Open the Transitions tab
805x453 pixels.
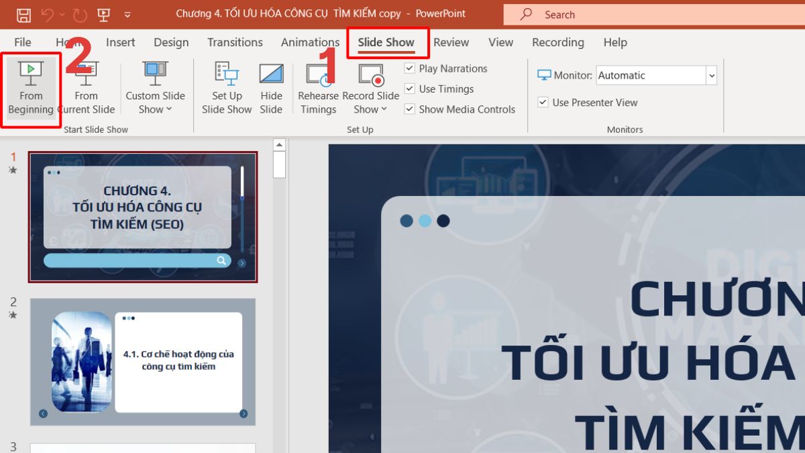click(235, 42)
